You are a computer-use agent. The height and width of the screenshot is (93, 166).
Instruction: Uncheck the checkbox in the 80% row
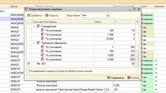click(29, 63)
